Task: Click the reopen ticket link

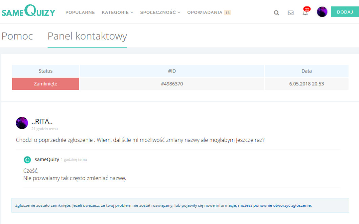Action: coord(275,205)
